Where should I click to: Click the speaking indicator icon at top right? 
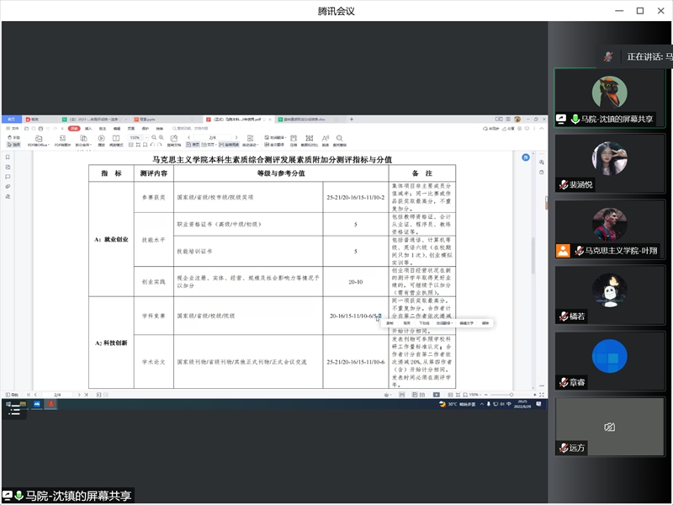click(609, 56)
